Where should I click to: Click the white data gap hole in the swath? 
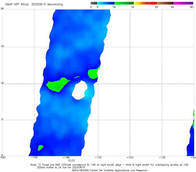click(80, 90)
